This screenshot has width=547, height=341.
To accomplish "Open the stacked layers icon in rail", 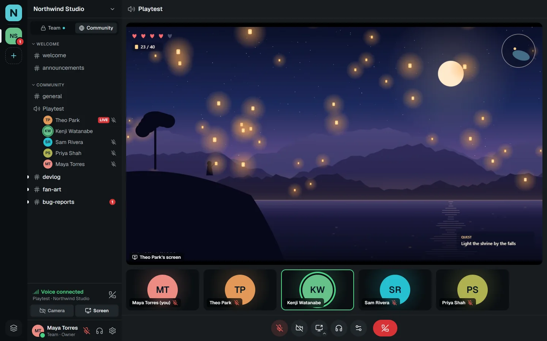I will point(14,328).
